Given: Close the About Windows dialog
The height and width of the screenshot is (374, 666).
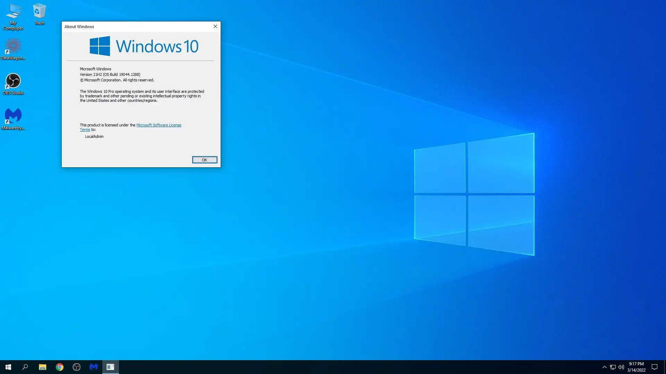Looking at the screenshot, I should 215,26.
